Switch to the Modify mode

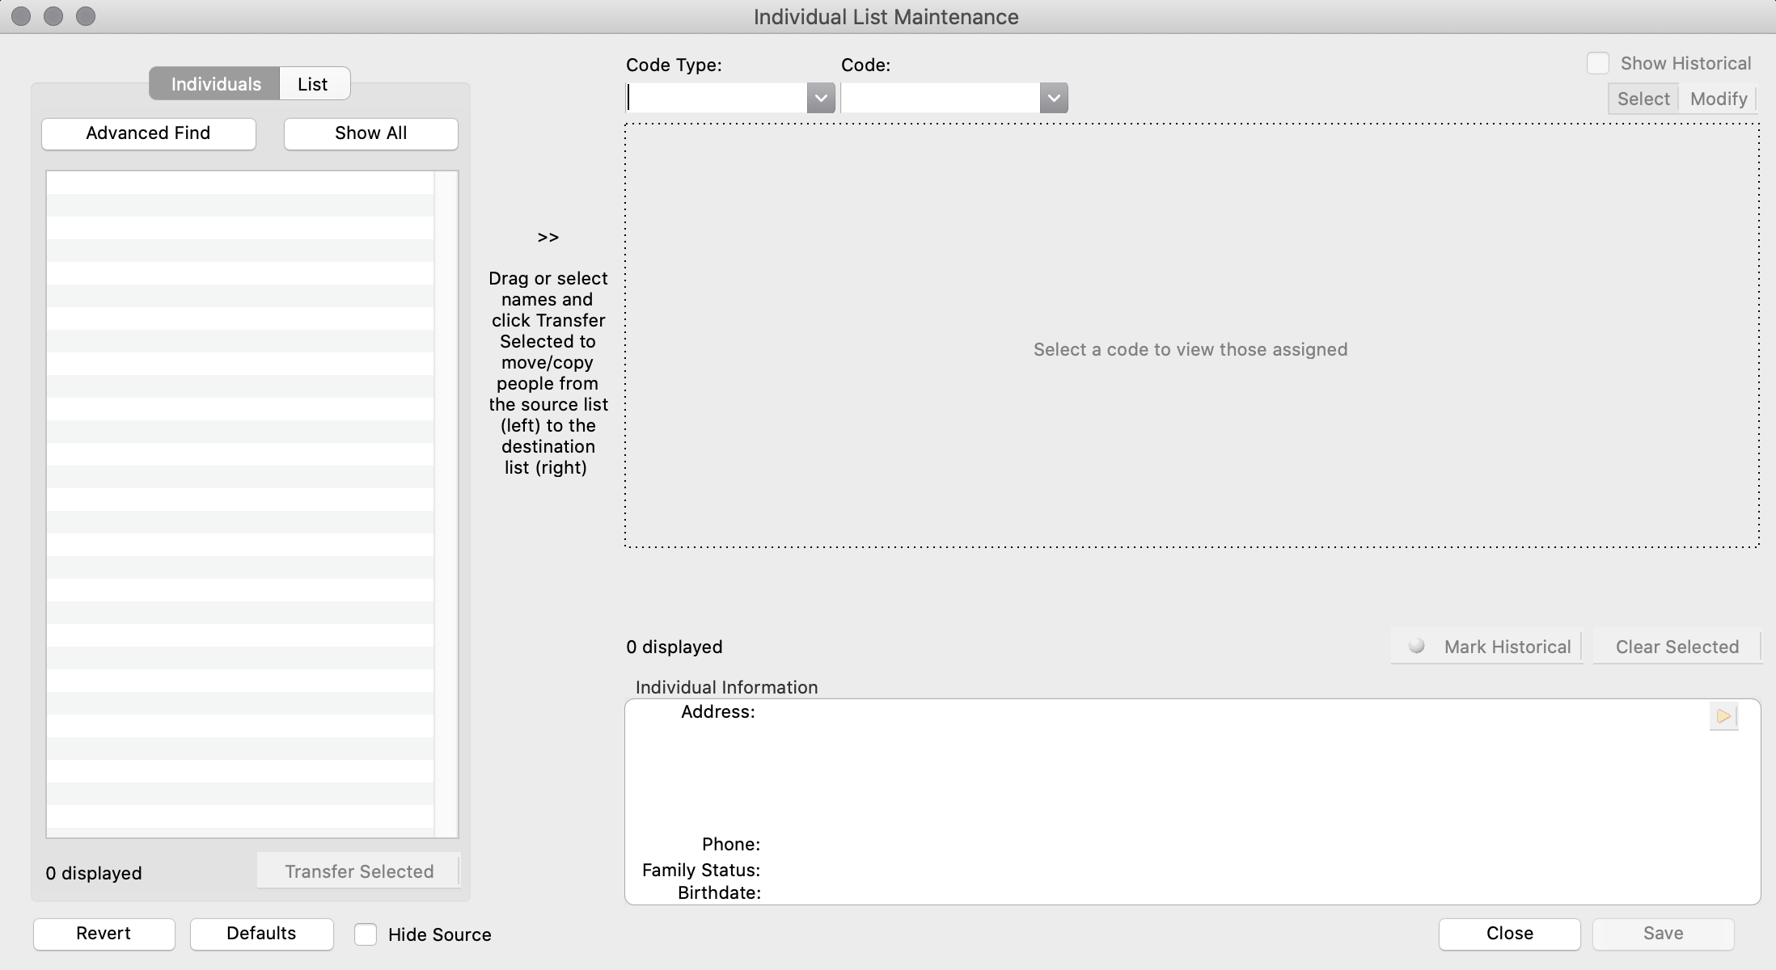pos(1718,99)
